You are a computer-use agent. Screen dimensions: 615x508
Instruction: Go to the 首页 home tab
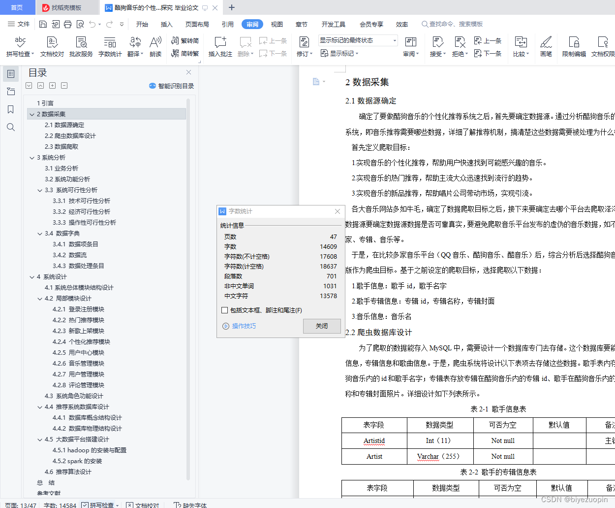pyautogui.click(x=17, y=7)
